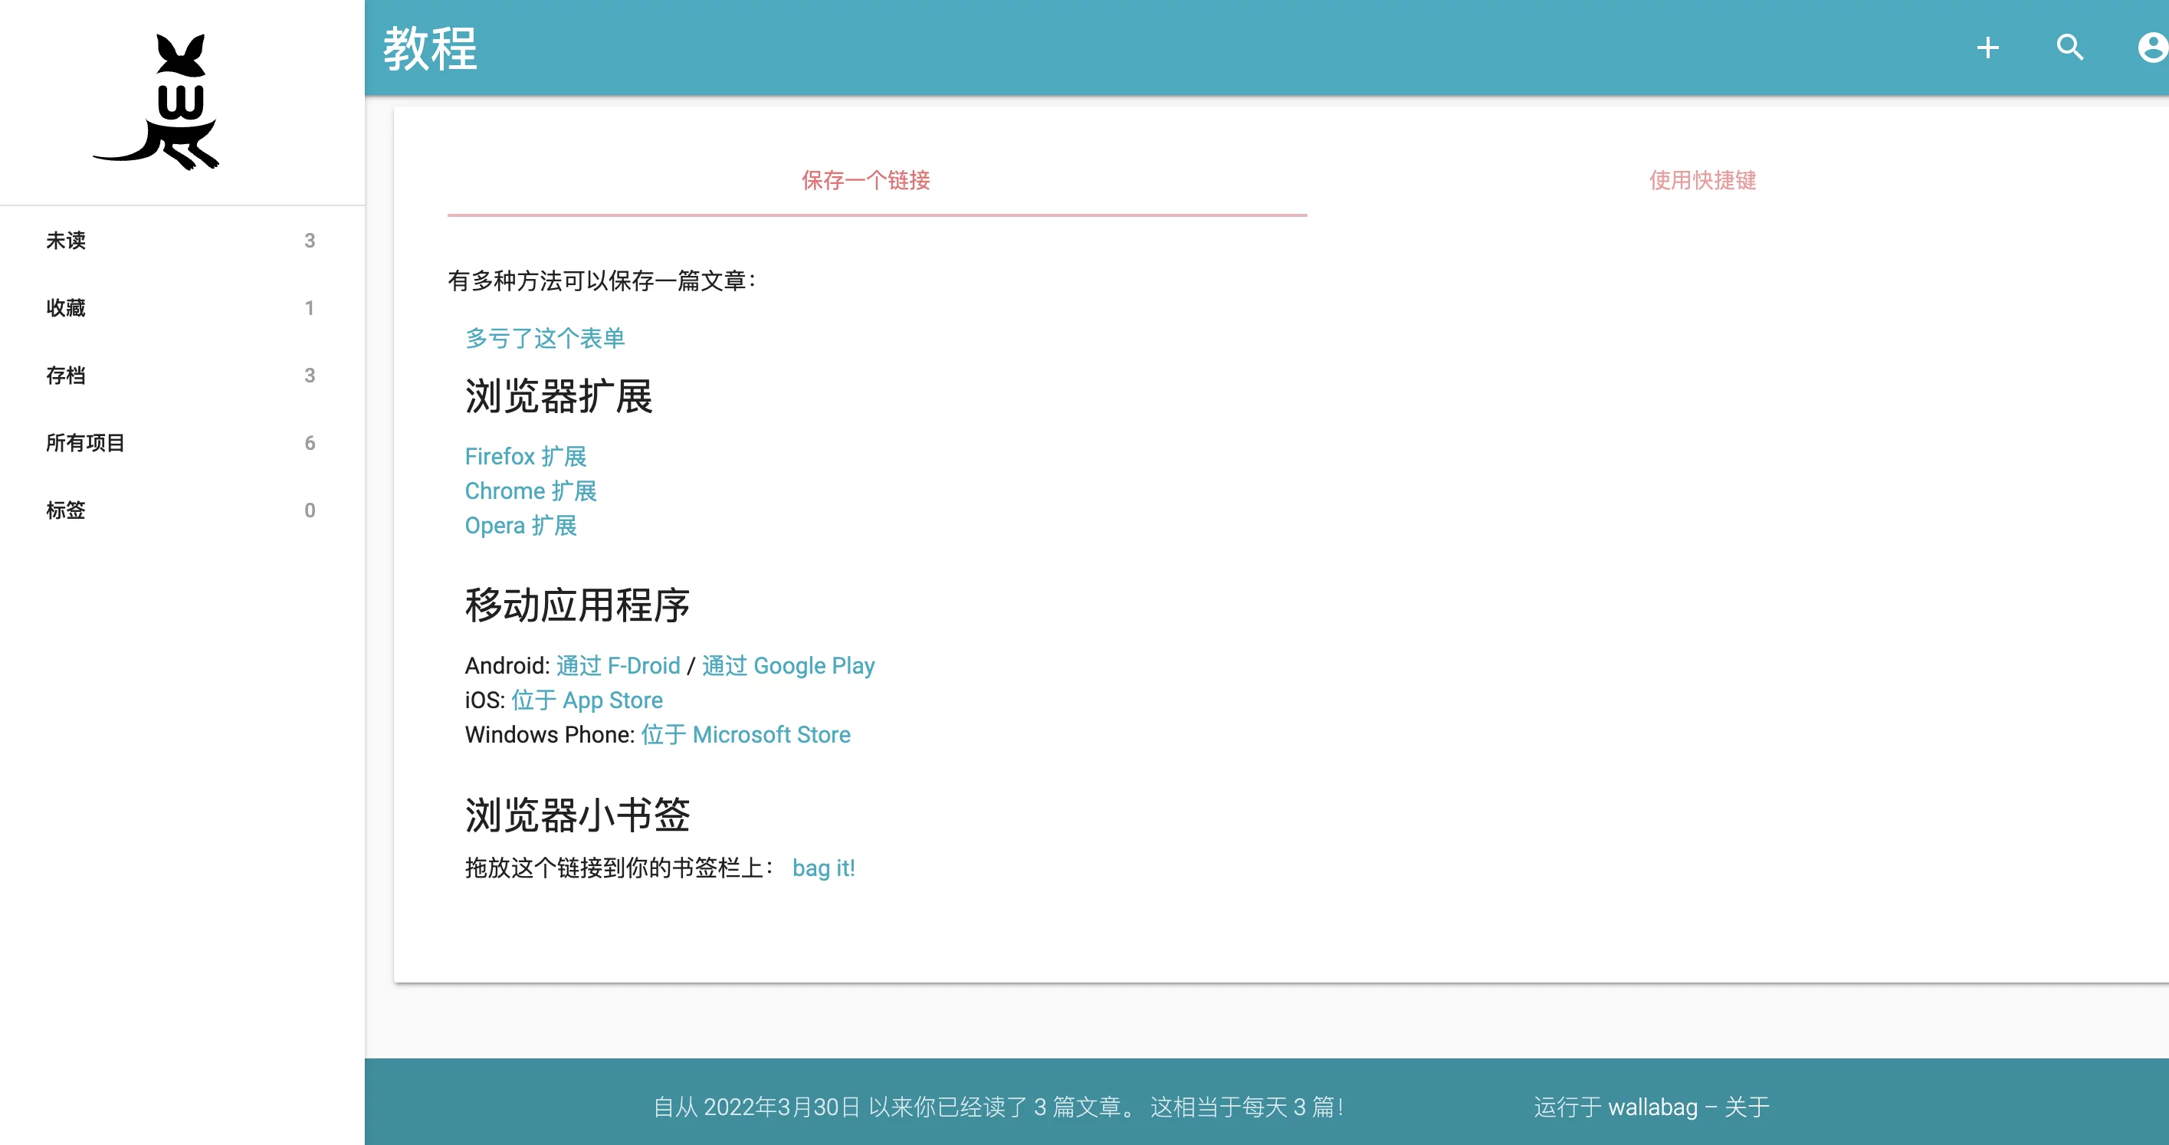This screenshot has height=1145, width=2169.
Task: Open the Opera 扩展 link
Action: point(520,525)
